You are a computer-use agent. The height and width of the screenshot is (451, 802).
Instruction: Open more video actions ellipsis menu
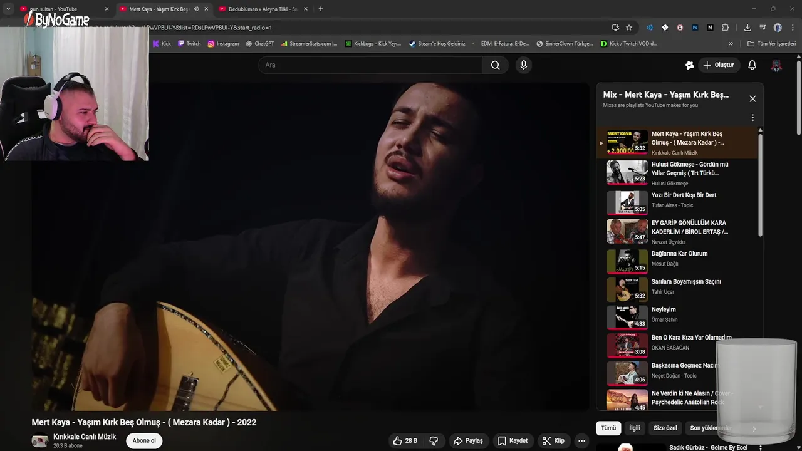(582, 441)
